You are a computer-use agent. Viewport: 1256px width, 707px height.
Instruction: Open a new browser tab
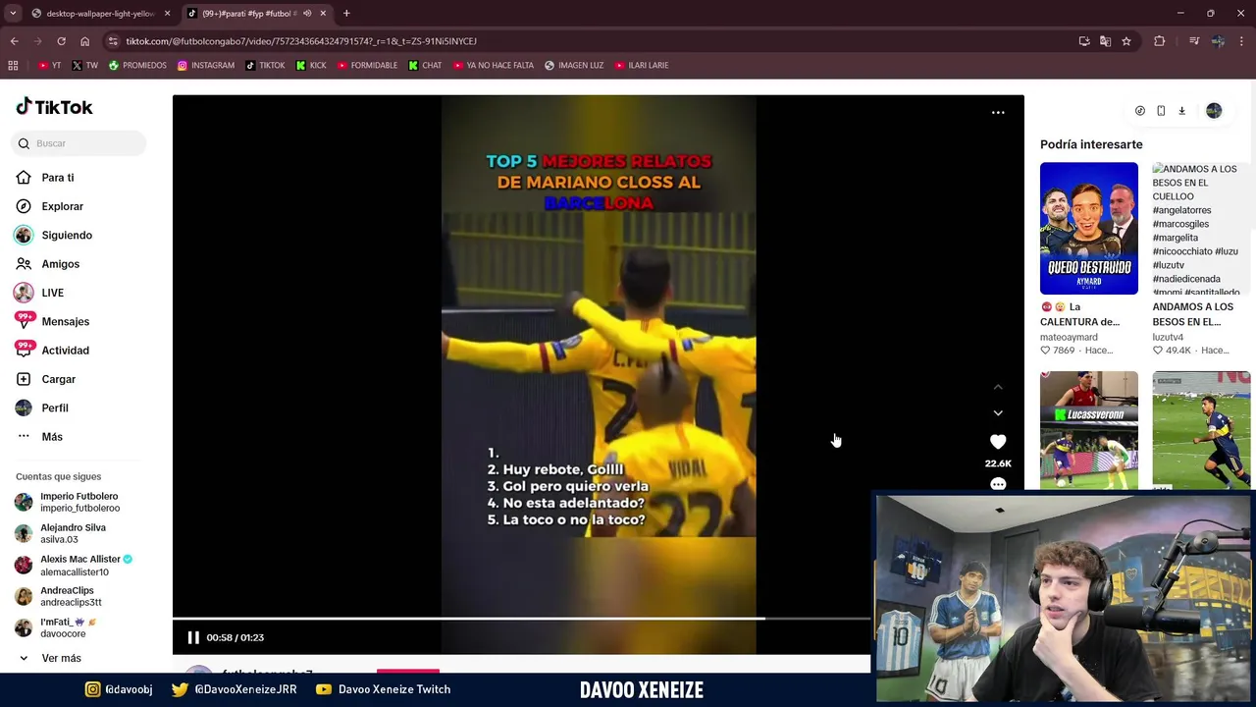click(x=346, y=13)
